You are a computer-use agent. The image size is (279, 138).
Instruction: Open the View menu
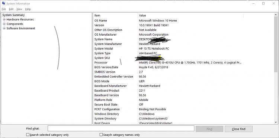[x=19, y=9]
